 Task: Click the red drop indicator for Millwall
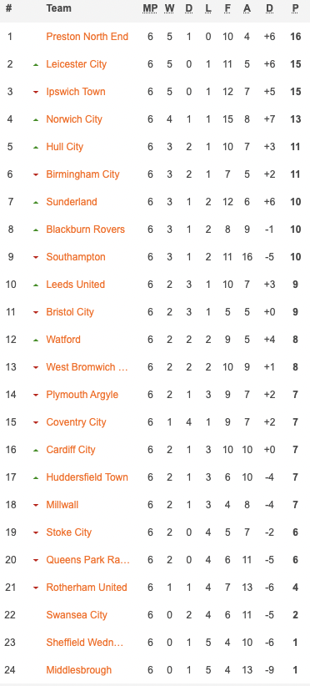click(36, 505)
